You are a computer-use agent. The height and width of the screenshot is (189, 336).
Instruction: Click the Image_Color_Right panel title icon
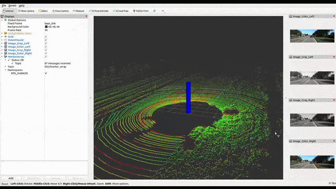(291, 141)
